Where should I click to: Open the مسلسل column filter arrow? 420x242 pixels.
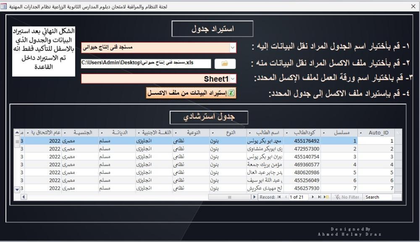click(323, 133)
